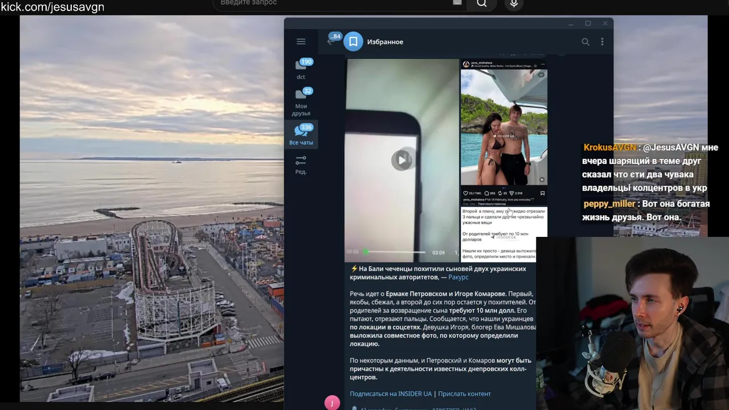The image size is (729, 410).
Task: Search inside the Избранное chat
Action: [585, 42]
